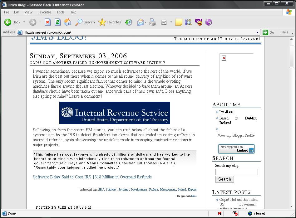Open the Back button history dropdown
This screenshot has width=296, height=218.
[x=24, y=22]
